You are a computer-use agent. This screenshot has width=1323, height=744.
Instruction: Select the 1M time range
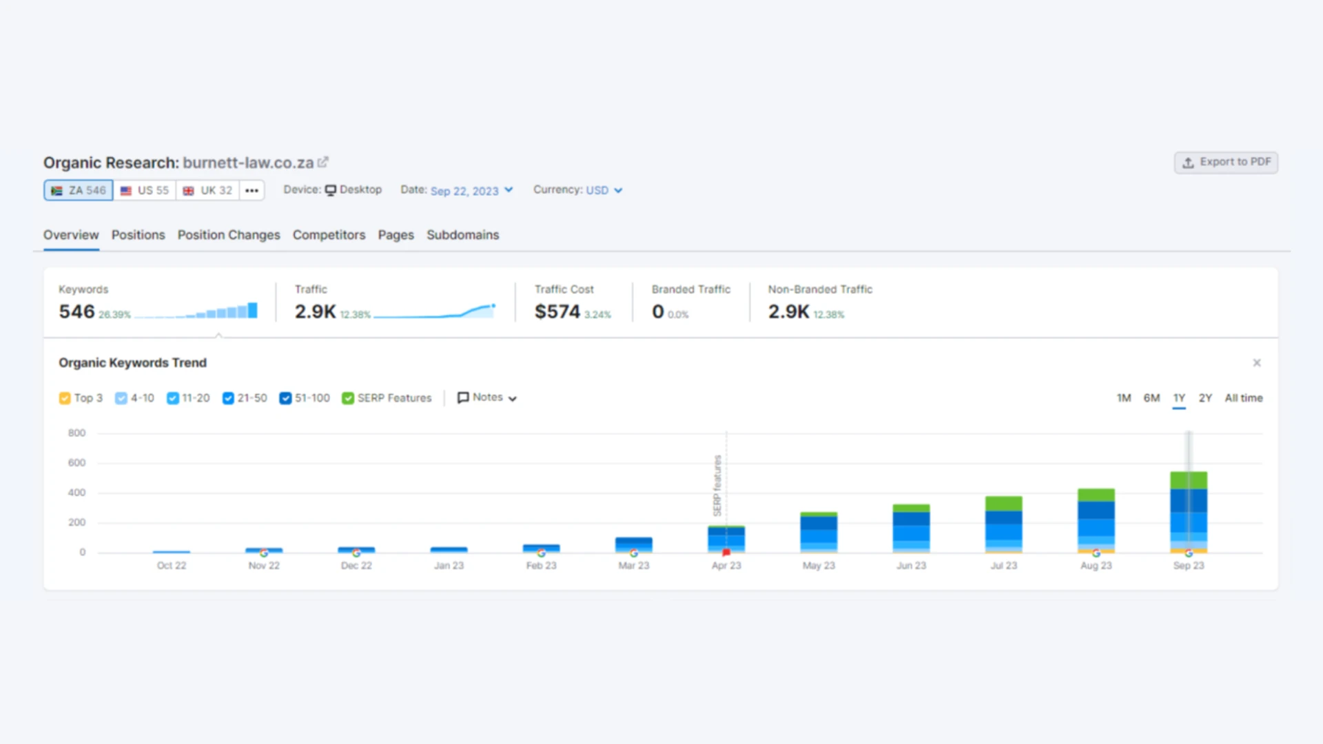pyautogui.click(x=1124, y=398)
